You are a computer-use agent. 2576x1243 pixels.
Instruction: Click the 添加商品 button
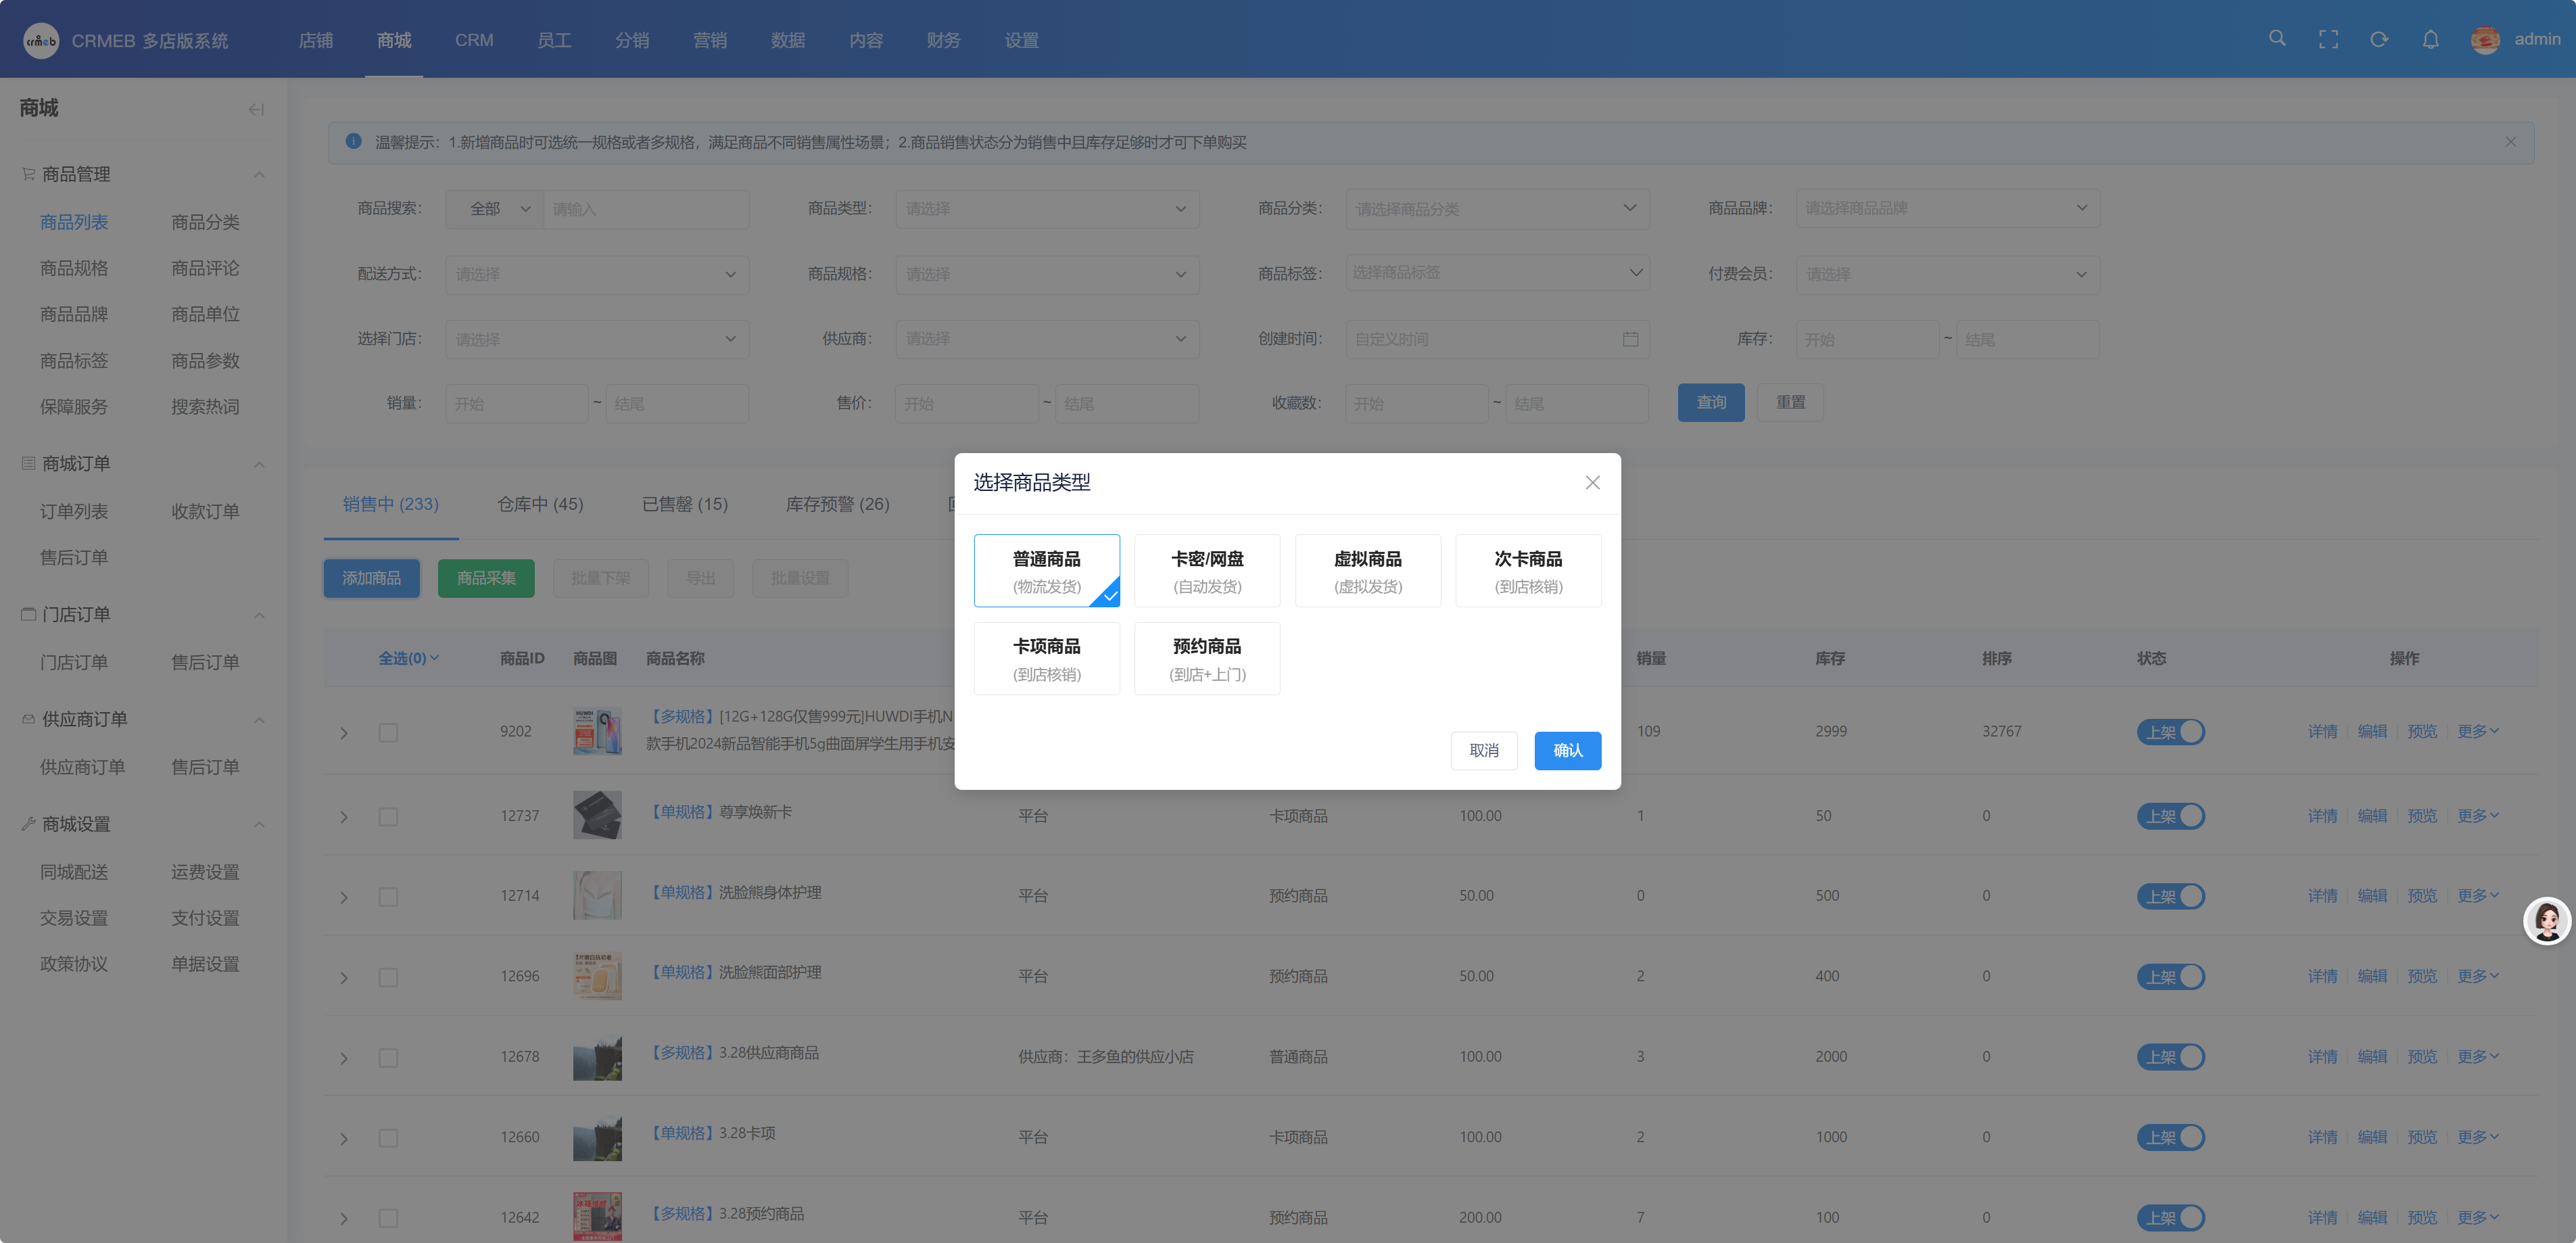click(371, 578)
